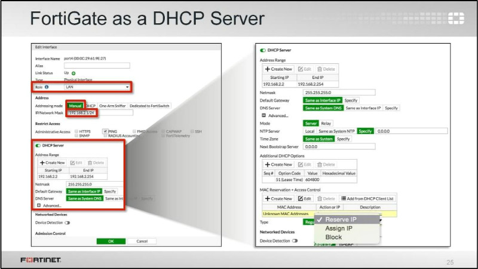
Task: Select Local NTP Server option
Action: (310, 131)
